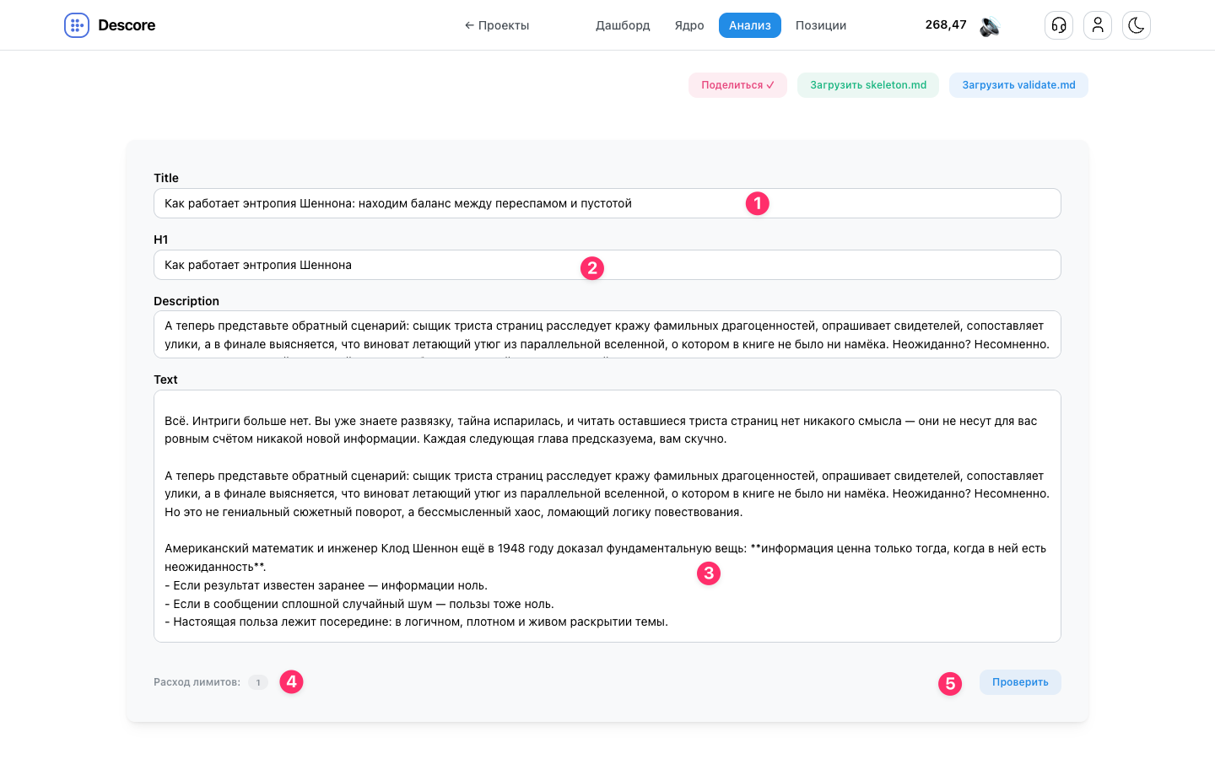Viewport: 1215px width, 759px height.
Task: Click the 268,47 balance value
Action: pyautogui.click(x=946, y=24)
